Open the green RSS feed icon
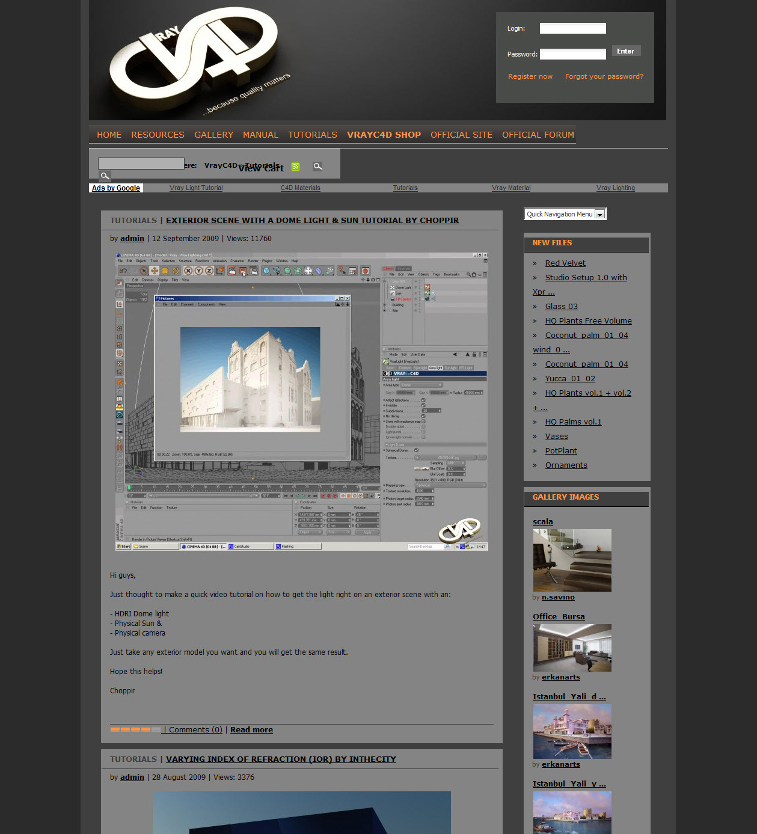Image resolution: width=757 pixels, height=834 pixels. click(296, 167)
